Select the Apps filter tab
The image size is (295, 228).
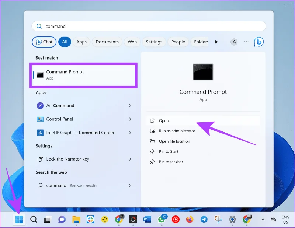click(x=81, y=42)
